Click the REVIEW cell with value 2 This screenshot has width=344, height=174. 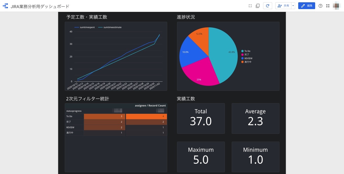point(104,127)
